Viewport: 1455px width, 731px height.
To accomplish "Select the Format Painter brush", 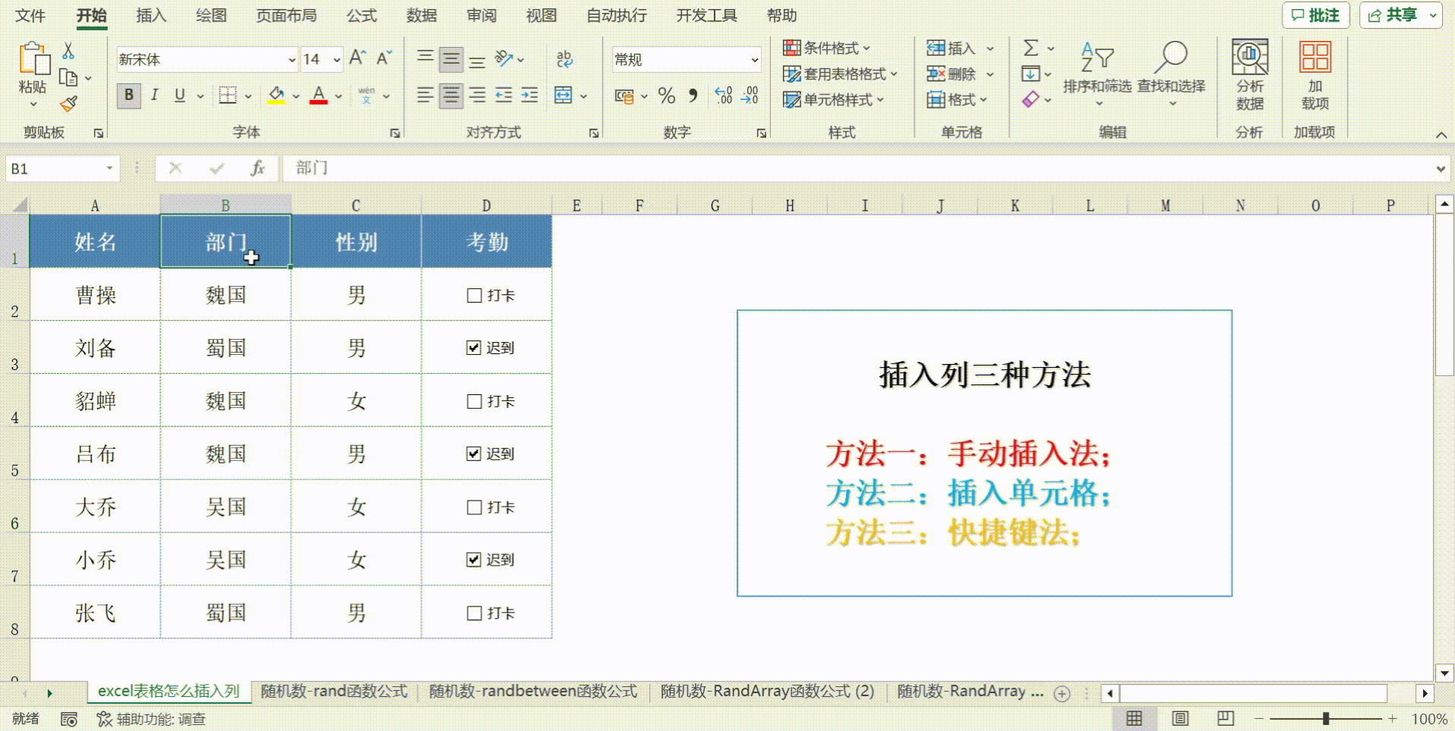I will click(x=68, y=103).
